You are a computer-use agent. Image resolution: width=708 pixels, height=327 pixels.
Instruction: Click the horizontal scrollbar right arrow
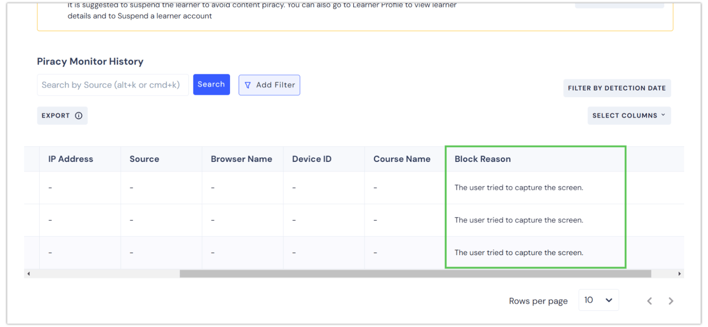pos(679,274)
